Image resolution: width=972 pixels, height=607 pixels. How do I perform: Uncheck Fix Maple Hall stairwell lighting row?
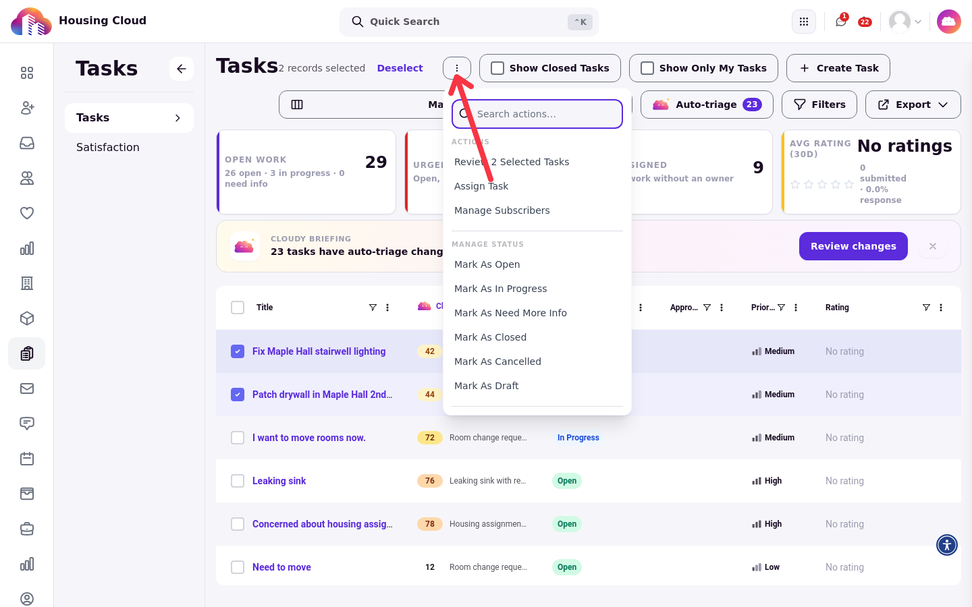click(x=238, y=351)
